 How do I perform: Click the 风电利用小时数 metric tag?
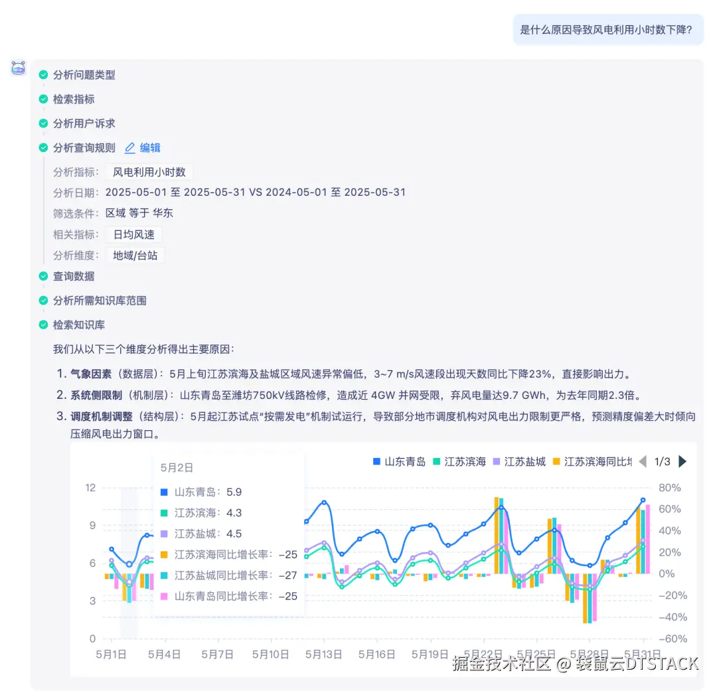coord(149,171)
